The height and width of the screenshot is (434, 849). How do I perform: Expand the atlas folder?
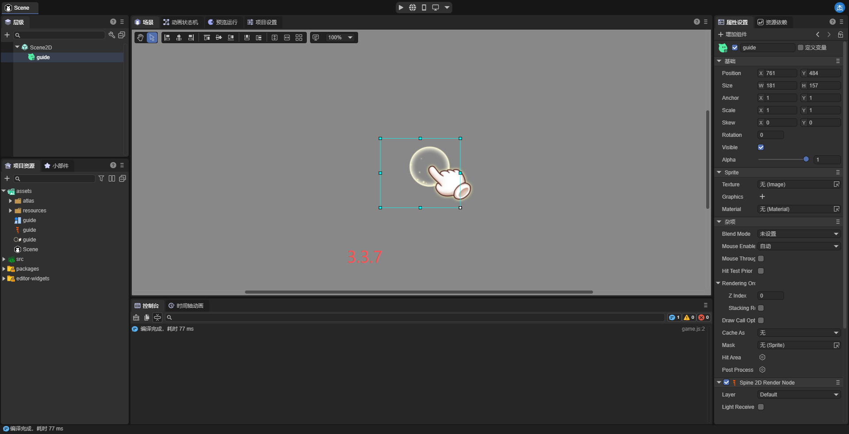11,201
